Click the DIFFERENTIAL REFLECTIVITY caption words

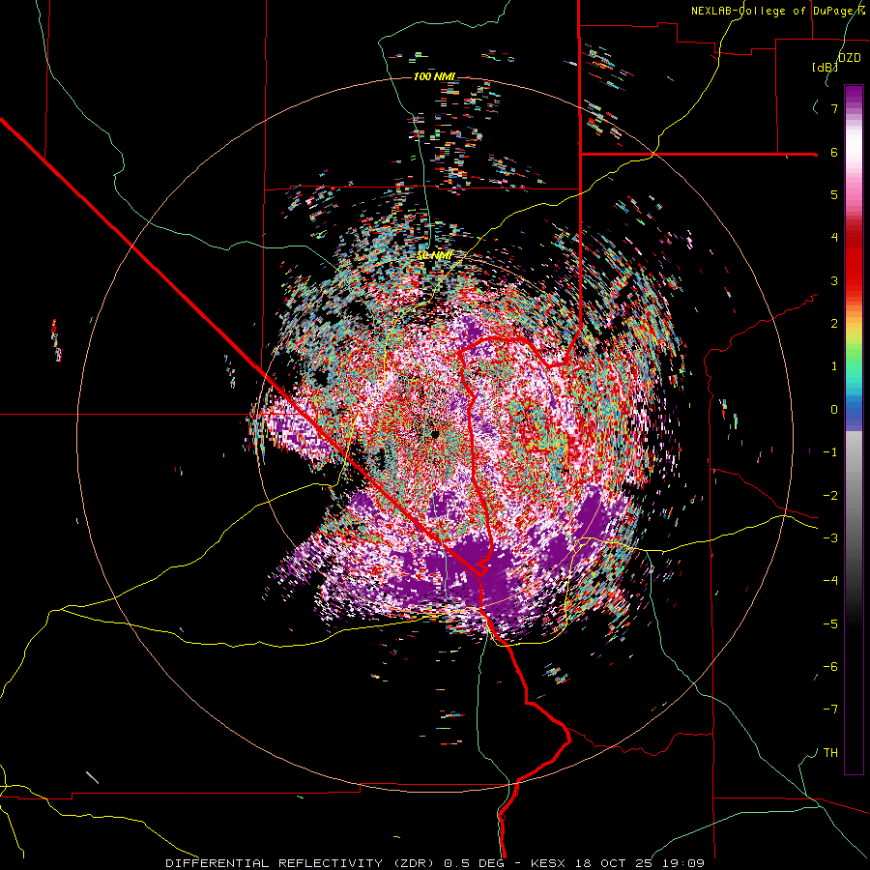[275, 863]
